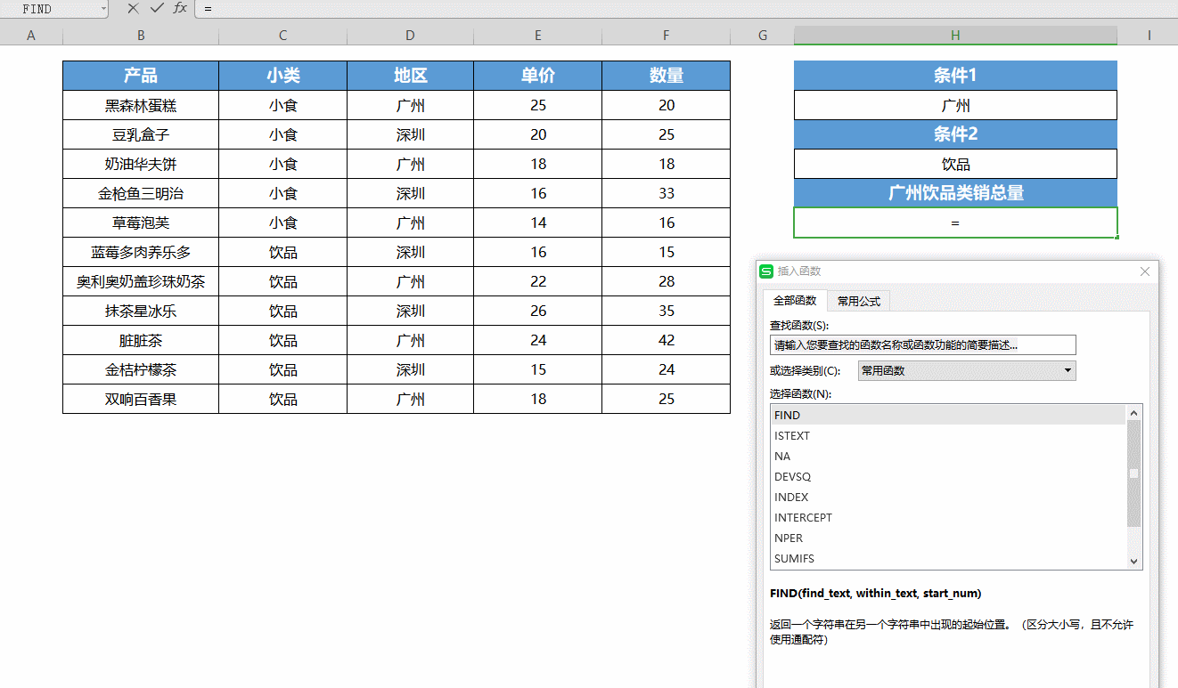
Task: Select the 双响百香果 cell
Action: [141, 399]
